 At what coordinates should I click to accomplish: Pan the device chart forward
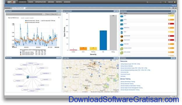[x=59, y=14]
